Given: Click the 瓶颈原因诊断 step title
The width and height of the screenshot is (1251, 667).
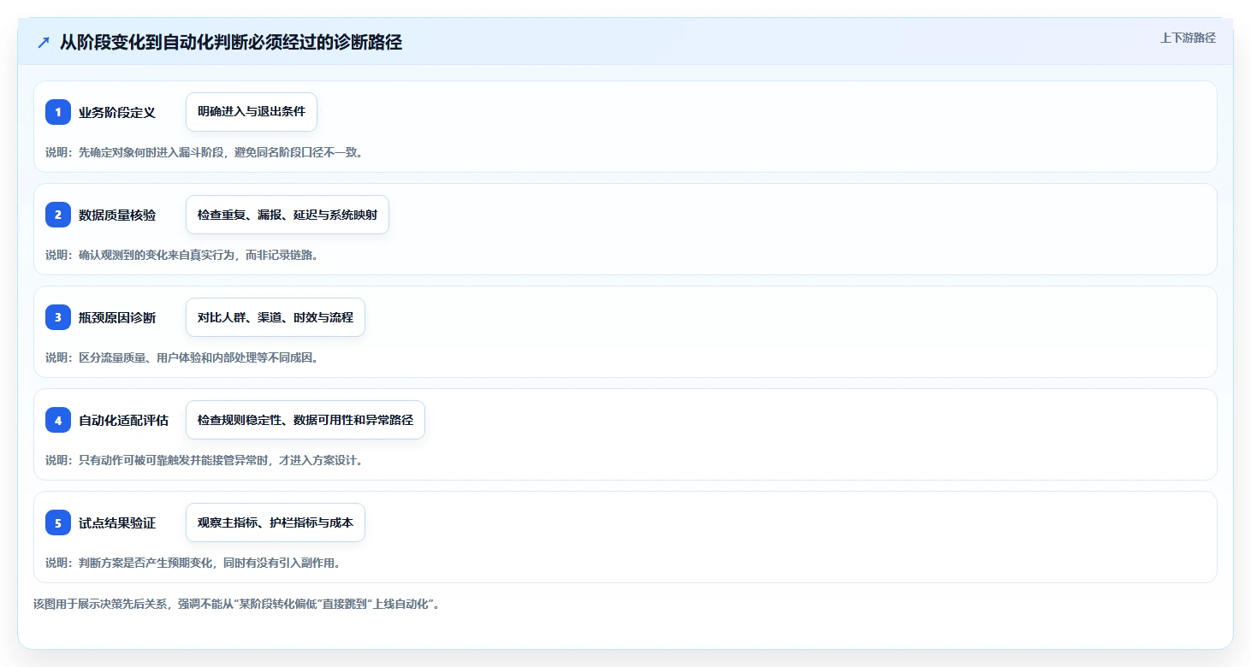Looking at the screenshot, I should click(117, 317).
